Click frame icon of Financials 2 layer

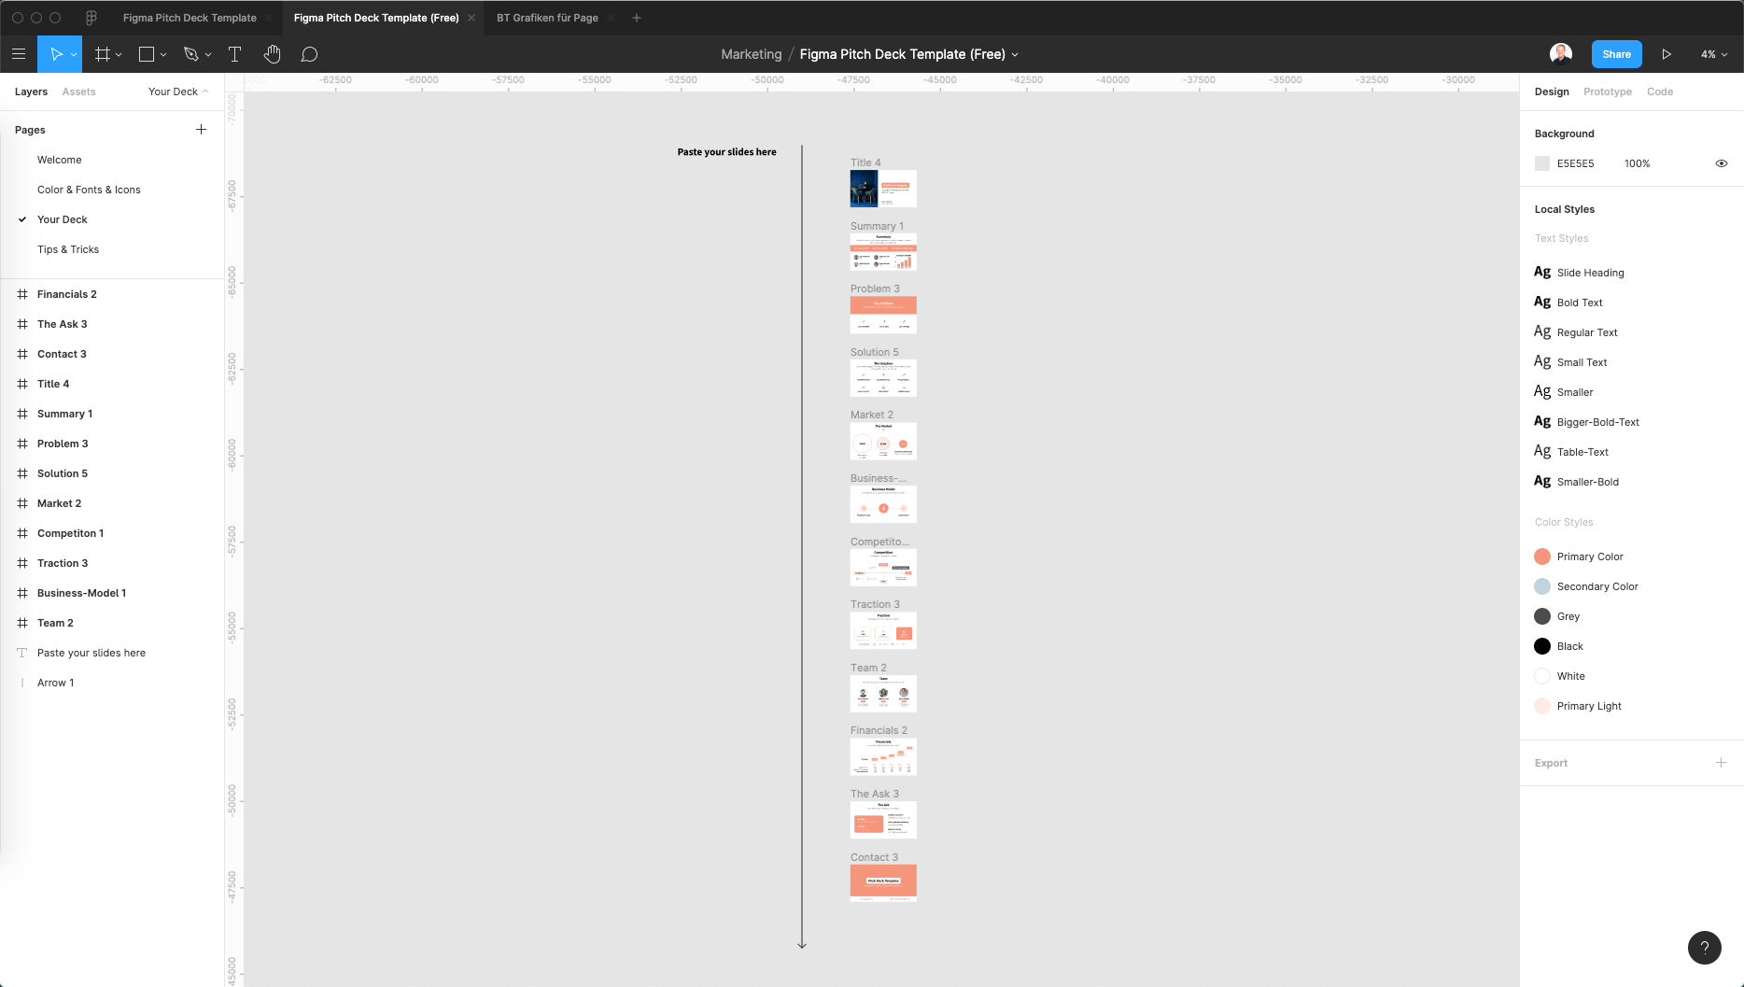click(x=22, y=294)
